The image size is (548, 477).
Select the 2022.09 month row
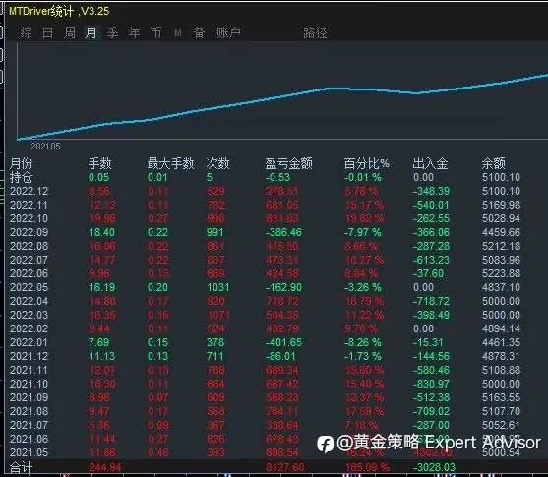[266, 232]
